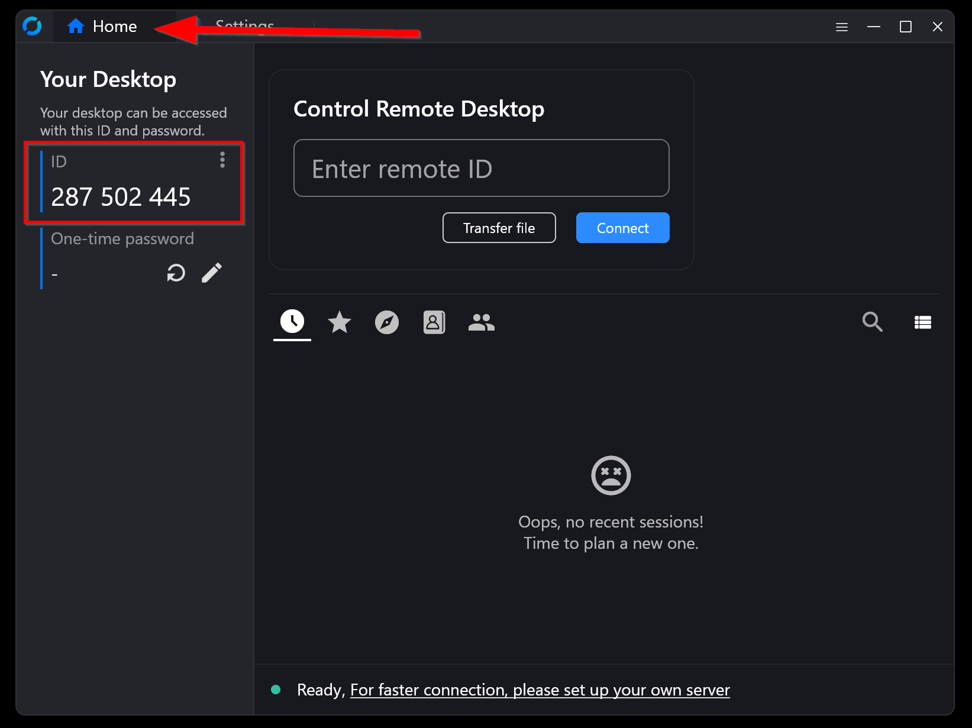Toggle the list view layout icon

[x=922, y=322]
